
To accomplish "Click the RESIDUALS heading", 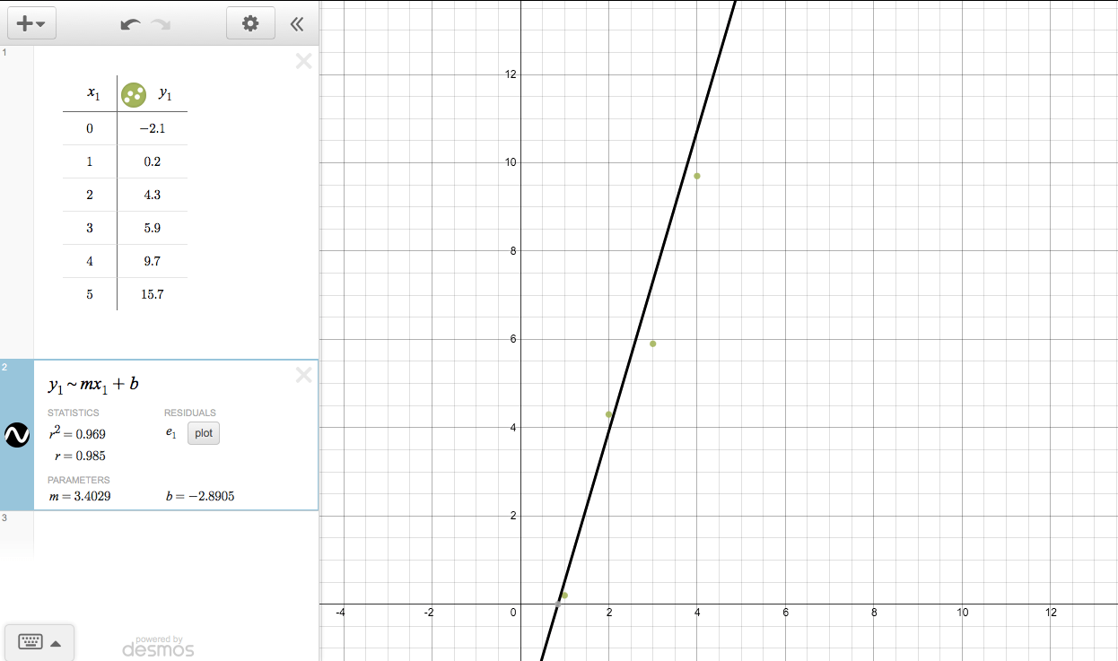I will (190, 413).
